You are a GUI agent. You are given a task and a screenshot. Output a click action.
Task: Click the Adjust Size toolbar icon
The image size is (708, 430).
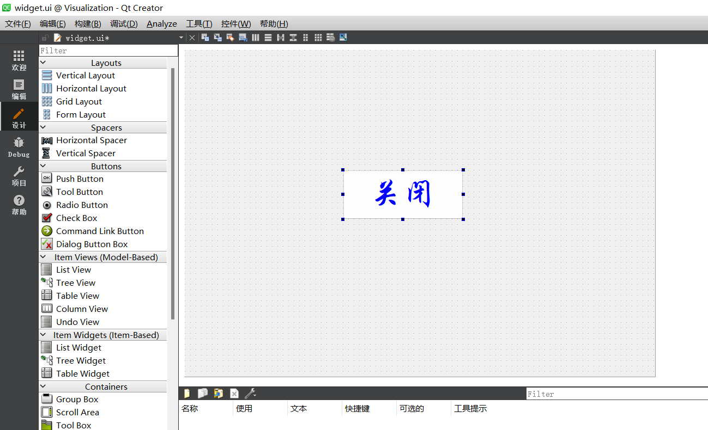click(x=343, y=38)
